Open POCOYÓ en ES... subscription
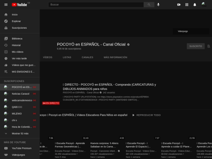Image resolution: width=212 pixels, height=159 pixels. point(20,87)
